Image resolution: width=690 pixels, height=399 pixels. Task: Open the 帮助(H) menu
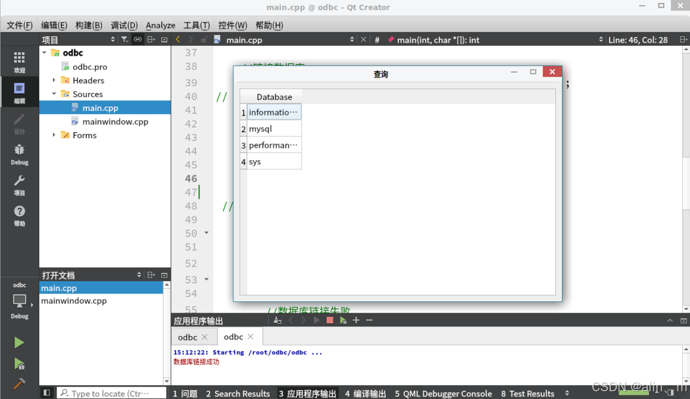(x=269, y=25)
